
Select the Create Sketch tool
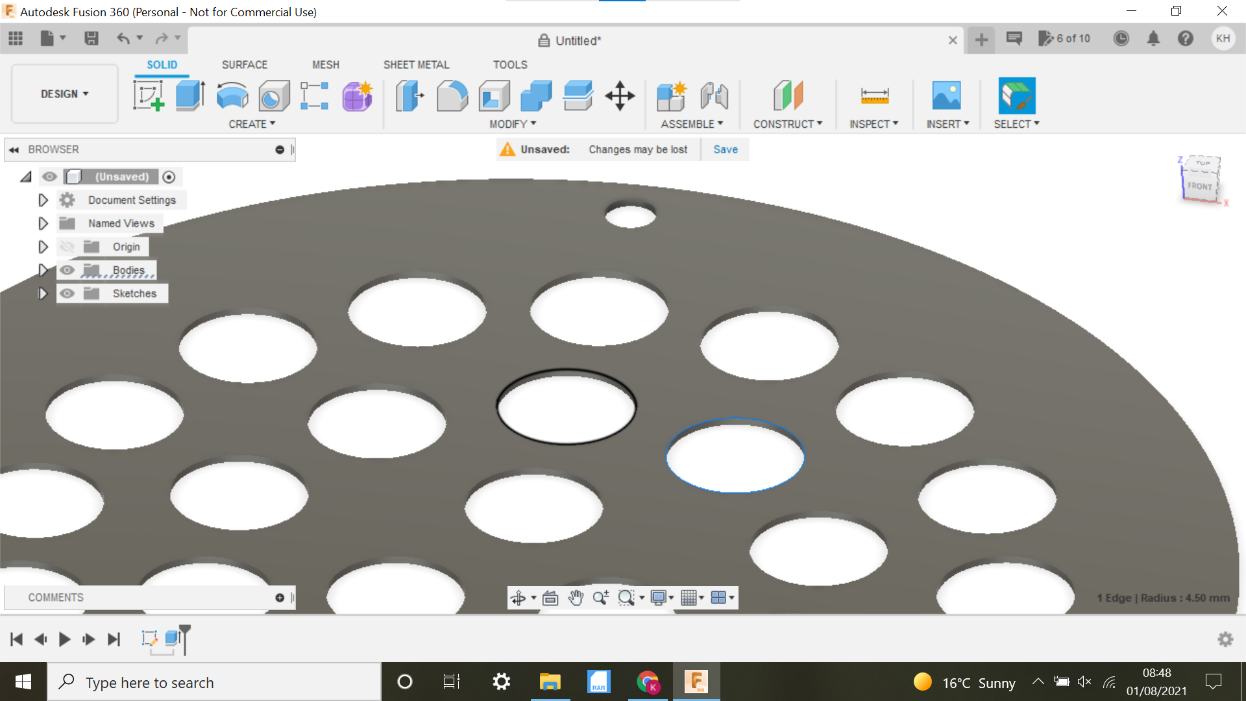[149, 95]
